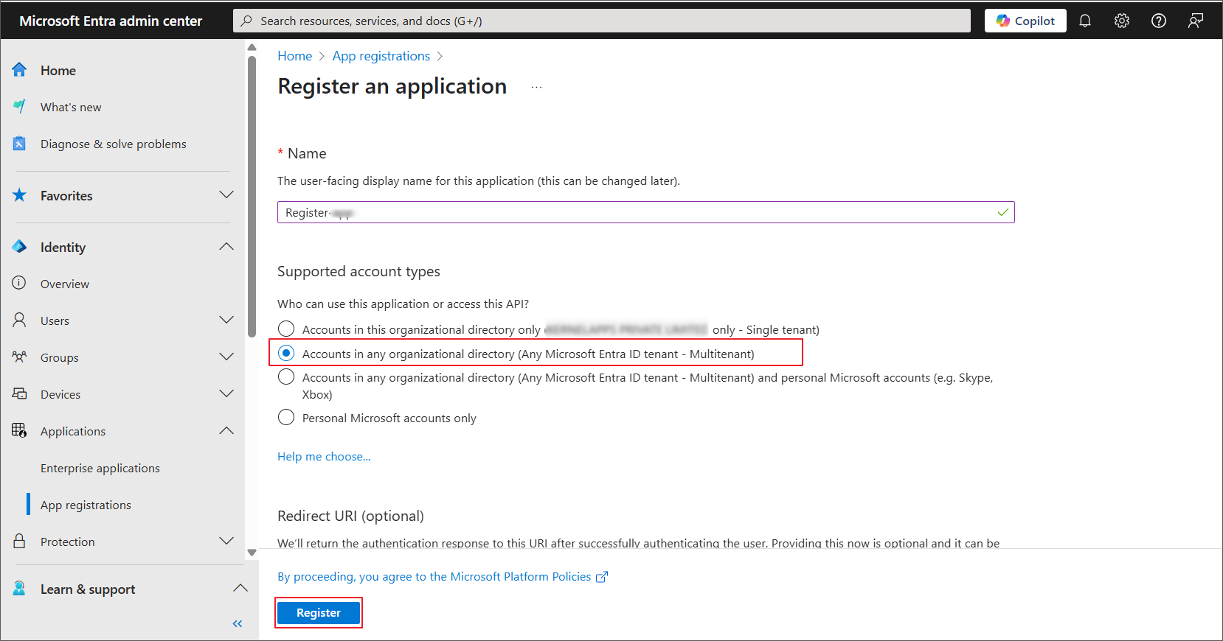The width and height of the screenshot is (1223, 641).
Task: Open the notifications bell icon
Action: click(x=1084, y=21)
